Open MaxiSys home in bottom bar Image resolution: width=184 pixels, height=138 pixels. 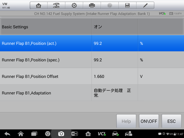88,134
